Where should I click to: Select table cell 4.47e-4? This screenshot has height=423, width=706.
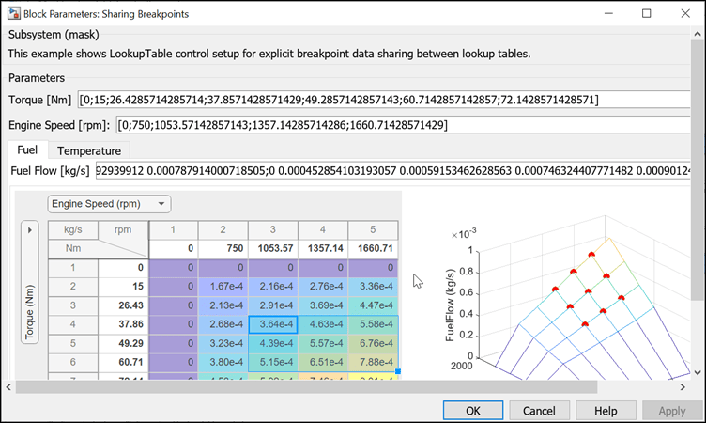click(373, 305)
